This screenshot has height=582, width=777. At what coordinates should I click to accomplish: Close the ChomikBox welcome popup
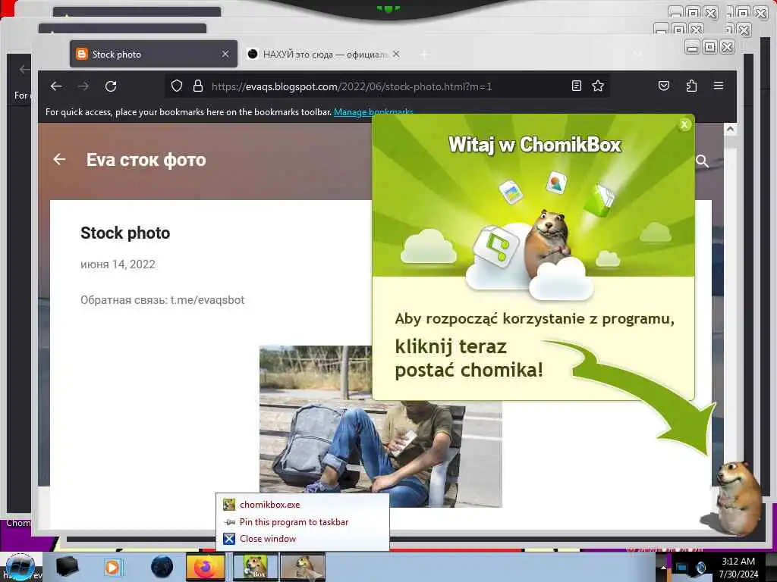click(x=684, y=125)
